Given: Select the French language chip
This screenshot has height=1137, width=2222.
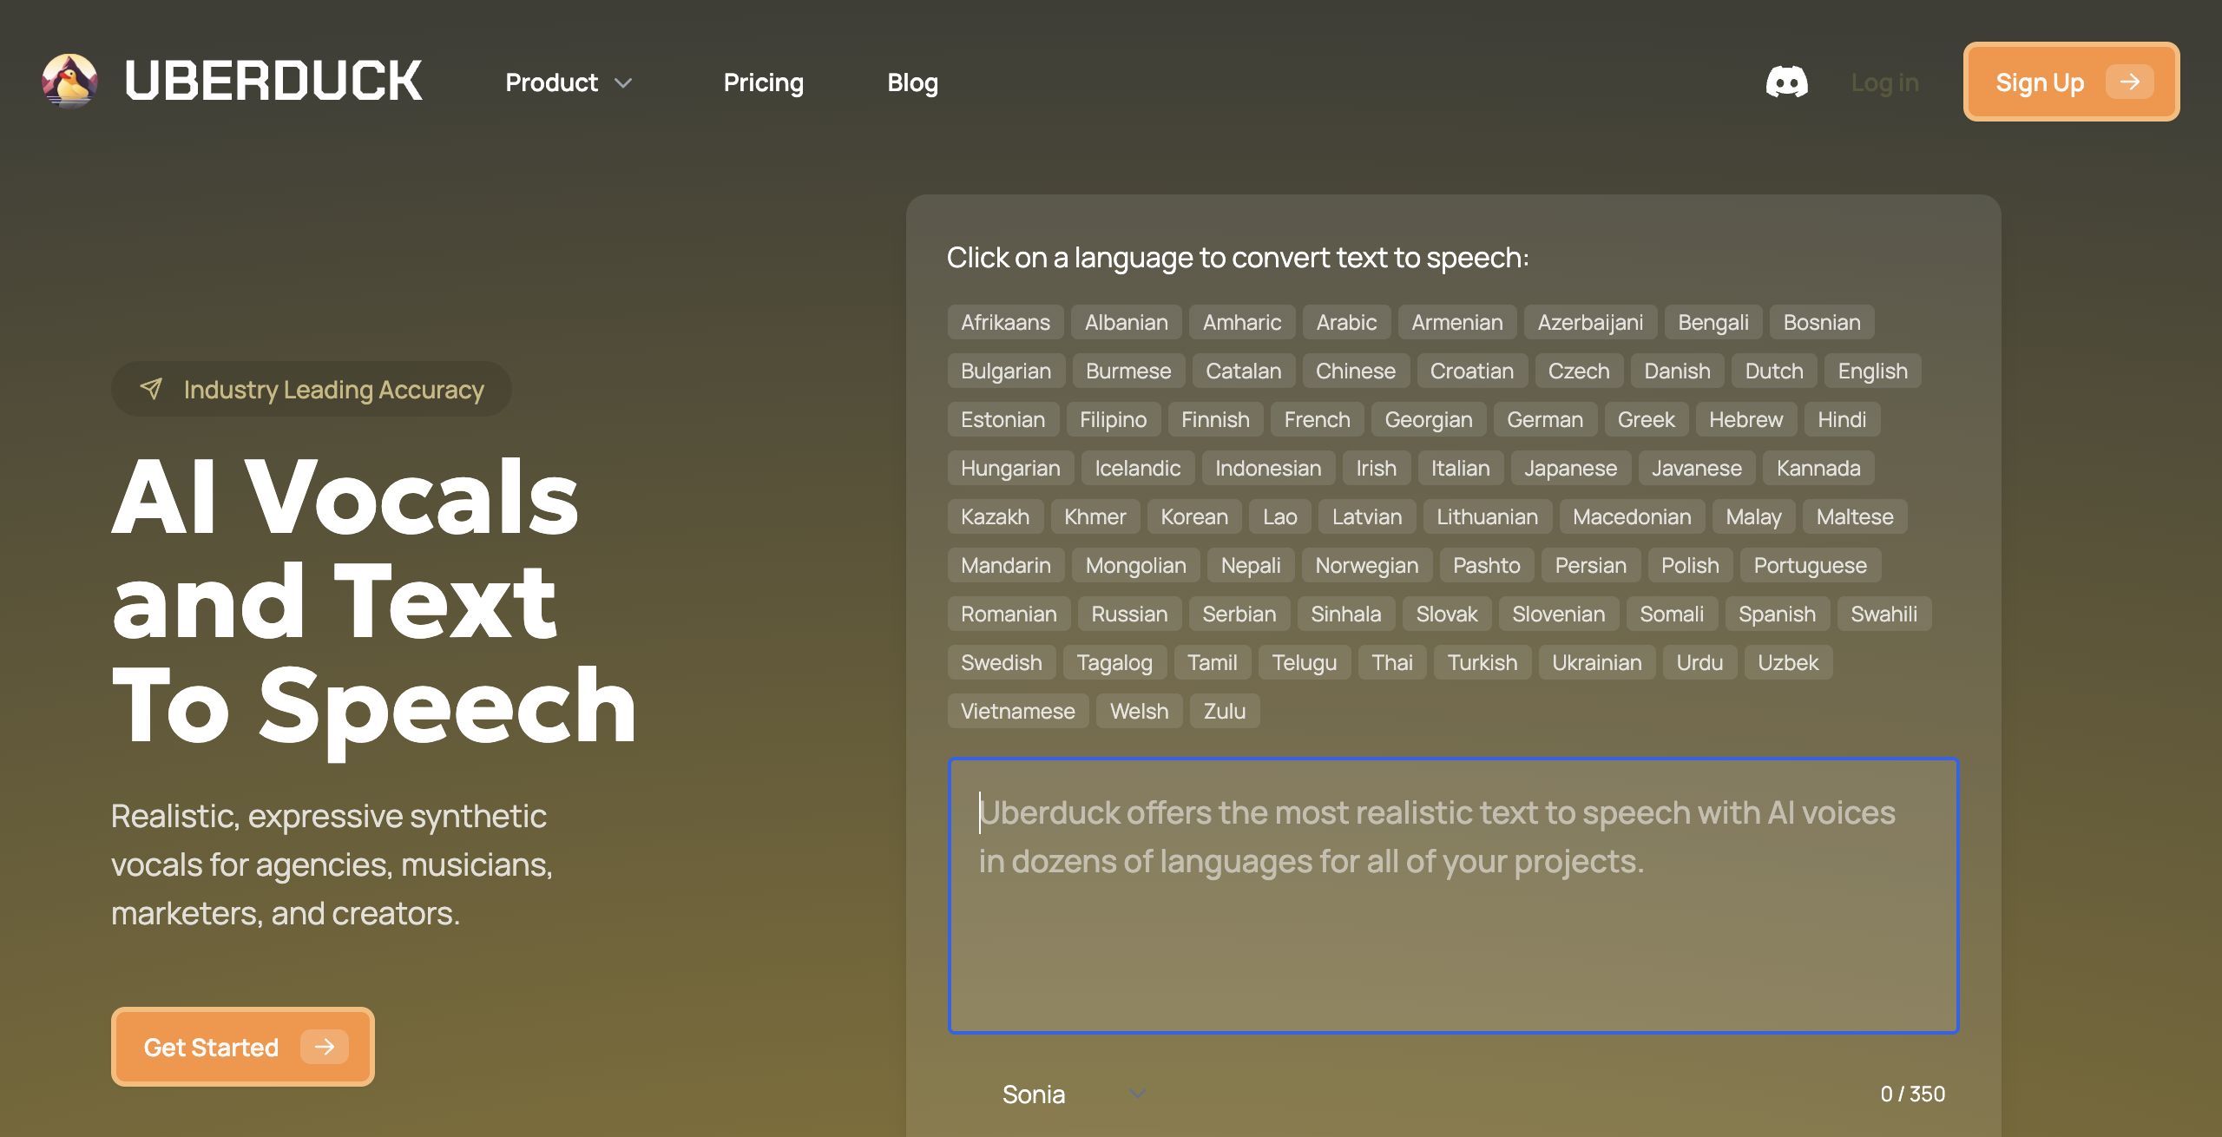Looking at the screenshot, I should click(x=1318, y=419).
